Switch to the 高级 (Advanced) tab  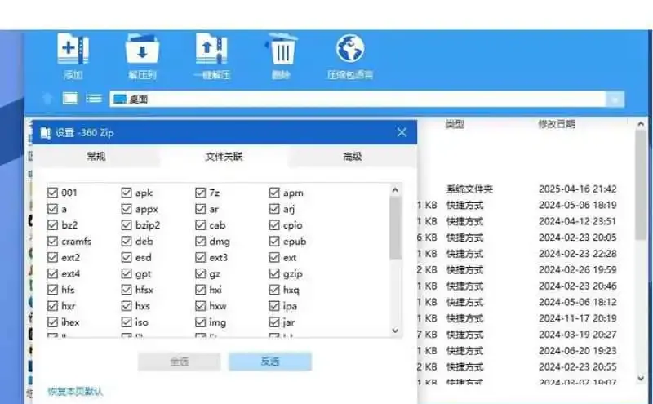(x=353, y=157)
